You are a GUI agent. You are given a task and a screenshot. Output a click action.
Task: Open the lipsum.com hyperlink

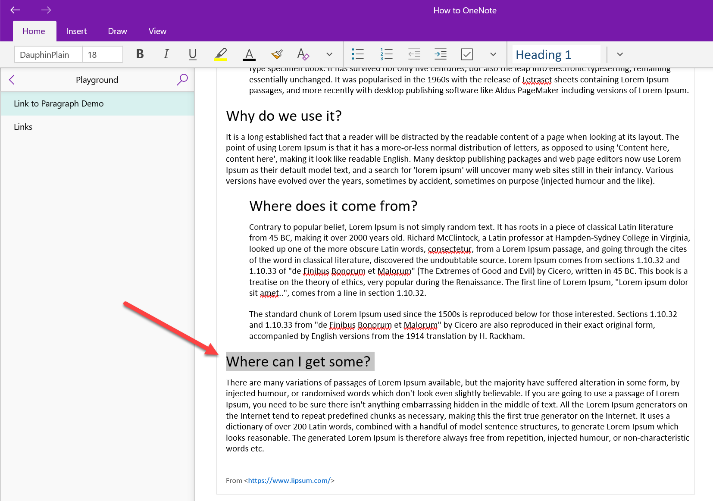click(289, 480)
